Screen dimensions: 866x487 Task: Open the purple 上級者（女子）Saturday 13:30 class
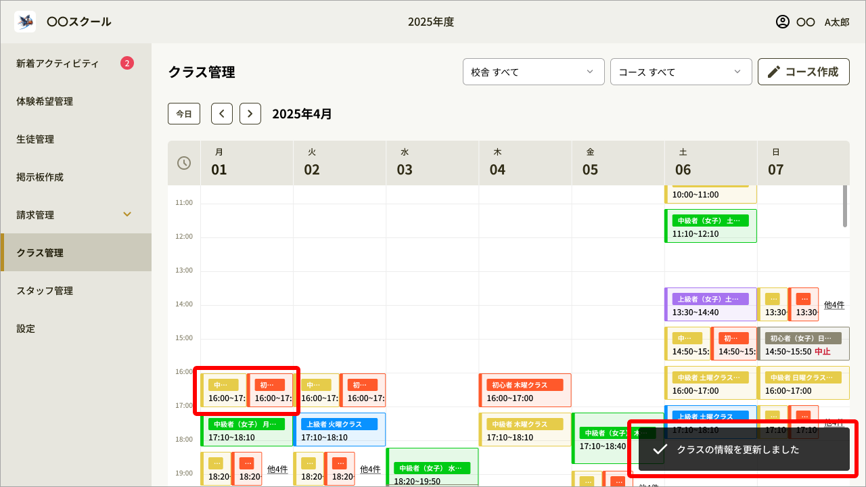click(710, 305)
